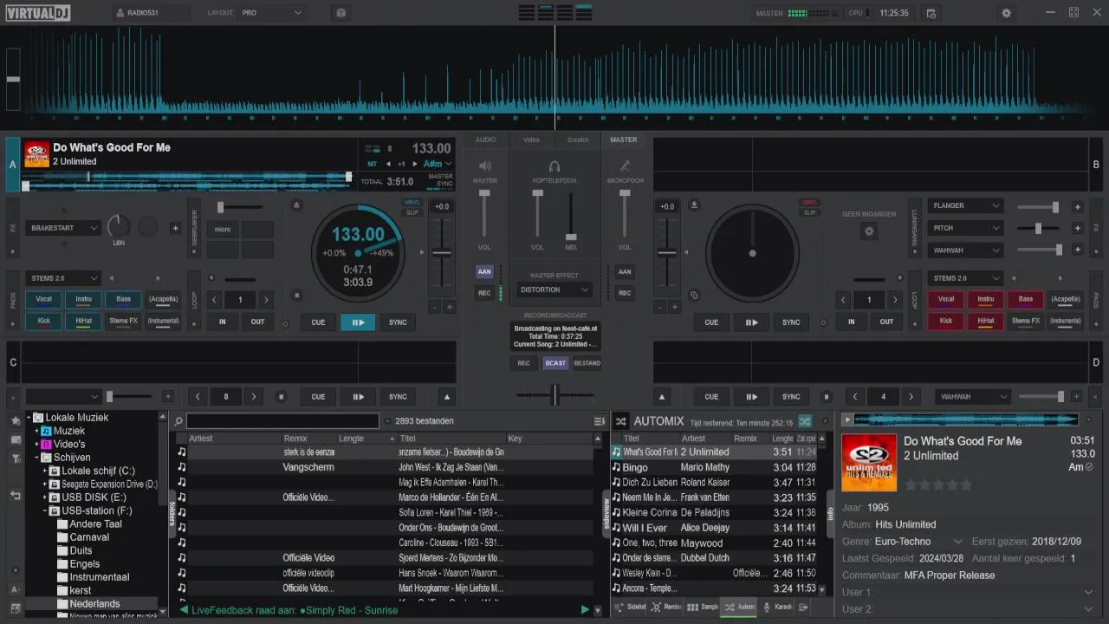
Task: Click the preview play icon in the info panel
Action: coord(847,419)
